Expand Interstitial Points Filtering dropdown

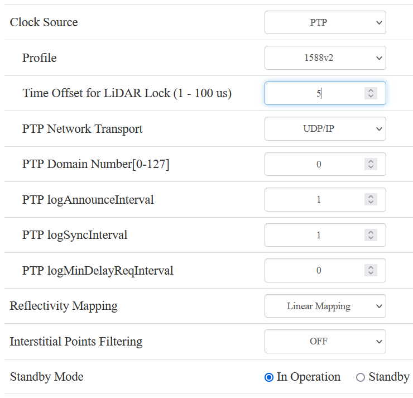325,342
